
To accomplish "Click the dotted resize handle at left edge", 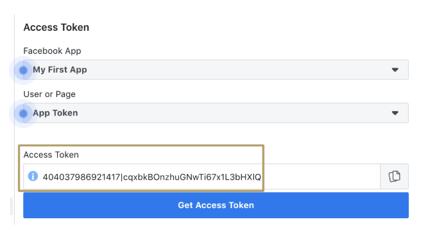I will 12,206.
